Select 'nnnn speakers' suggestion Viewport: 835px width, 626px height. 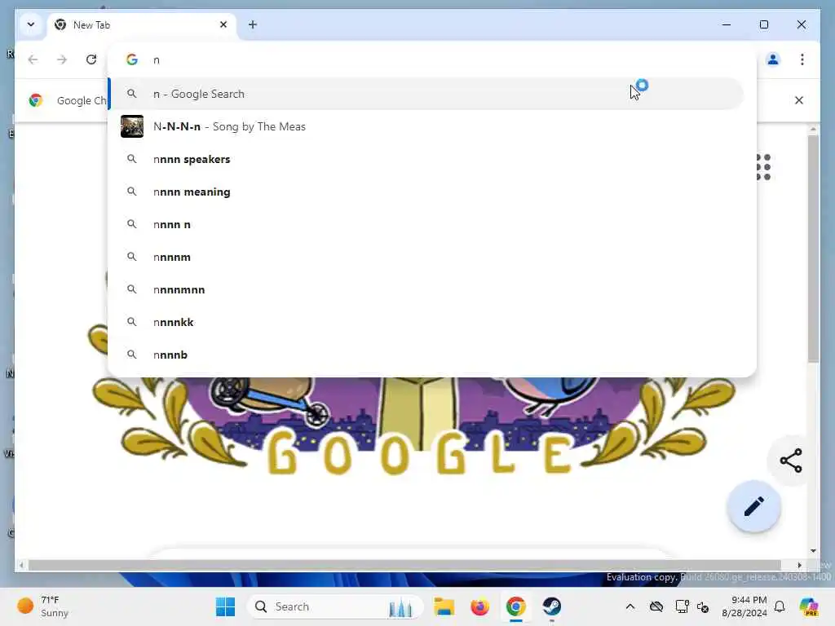(426, 159)
